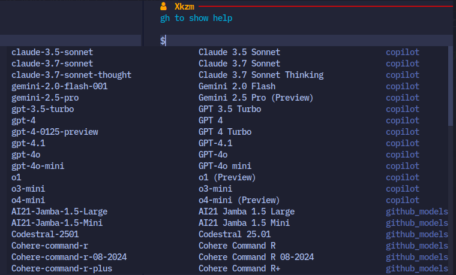Image resolution: width=456 pixels, height=275 pixels.
Task: Click the orange user icon beside Xkzm
Action: coord(163,7)
